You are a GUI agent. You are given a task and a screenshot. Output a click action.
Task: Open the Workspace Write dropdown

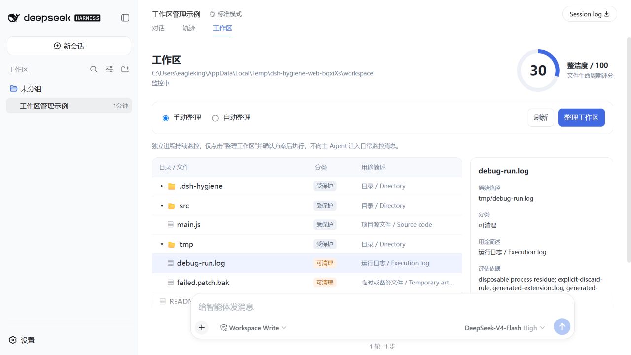(x=253, y=328)
